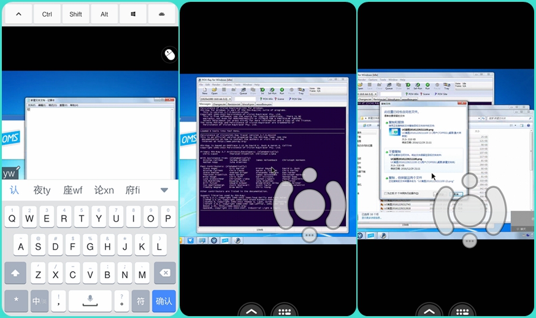
Task: Switch to the biscuit.pov tab in the full POV-Ray window
Action: pyautogui.click(x=248, y=104)
